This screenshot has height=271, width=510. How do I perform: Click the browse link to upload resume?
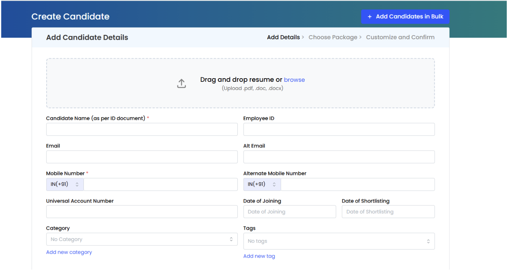pyautogui.click(x=294, y=80)
